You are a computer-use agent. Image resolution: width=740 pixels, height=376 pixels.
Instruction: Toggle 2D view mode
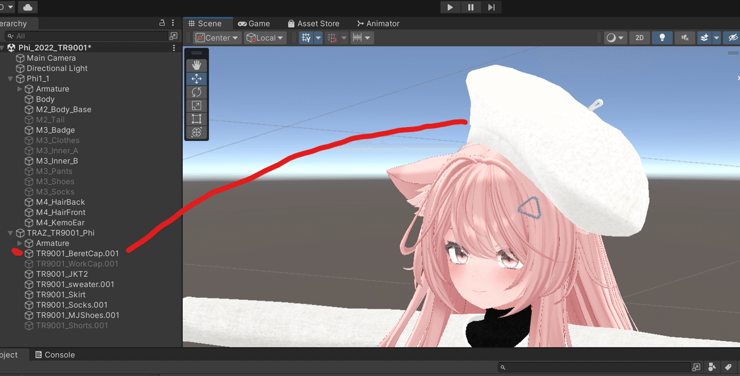639,38
